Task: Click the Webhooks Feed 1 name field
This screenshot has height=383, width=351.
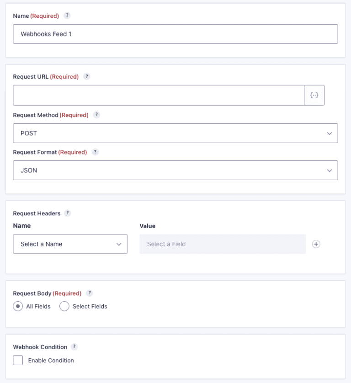Action: [x=175, y=34]
